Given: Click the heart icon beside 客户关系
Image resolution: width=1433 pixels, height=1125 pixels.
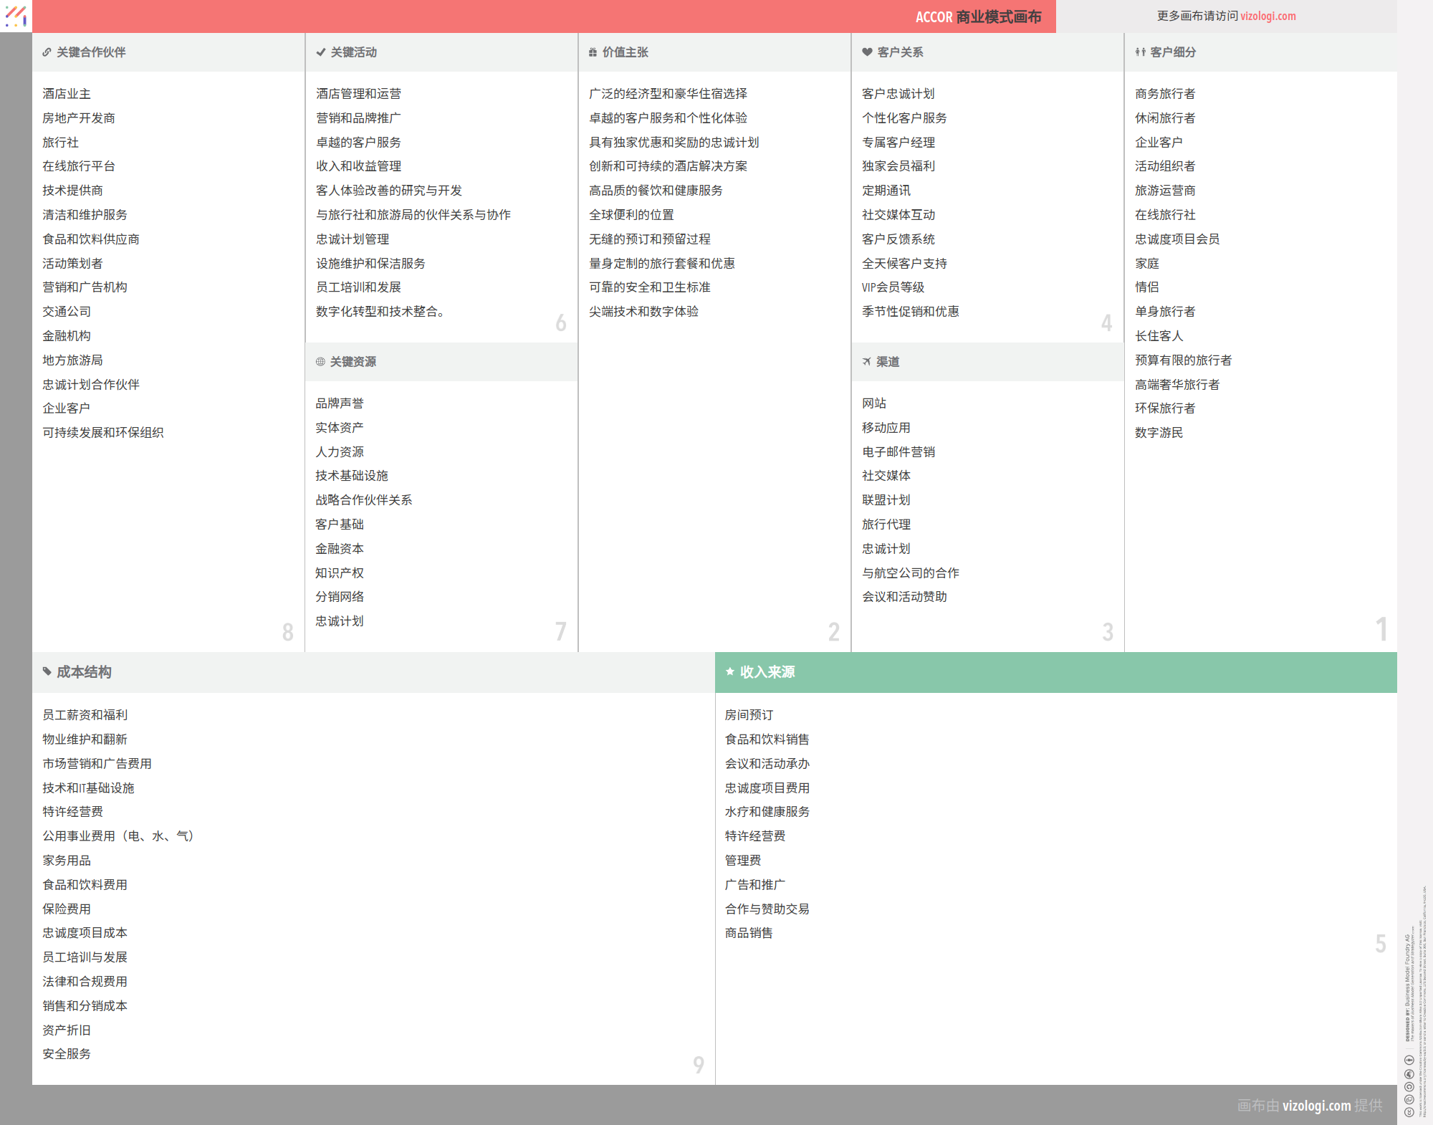Looking at the screenshot, I should tap(867, 52).
